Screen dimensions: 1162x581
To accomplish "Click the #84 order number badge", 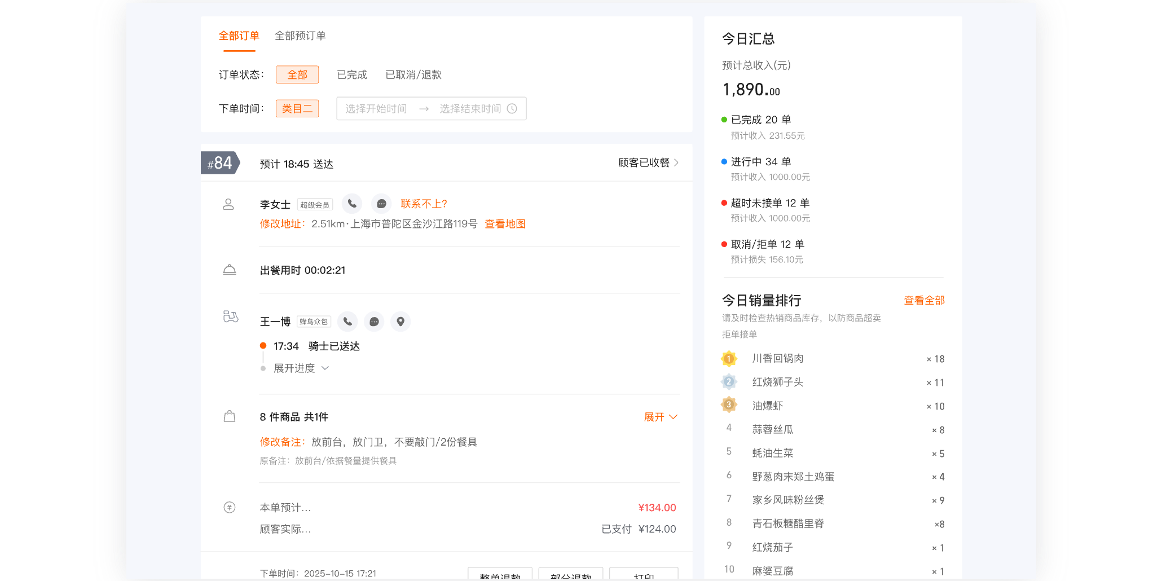I will (220, 163).
